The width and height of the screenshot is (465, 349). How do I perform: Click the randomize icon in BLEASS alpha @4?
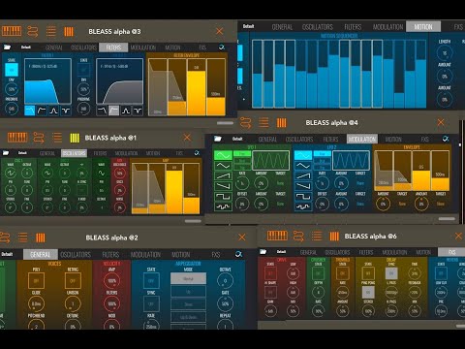click(x=446, y=139)
